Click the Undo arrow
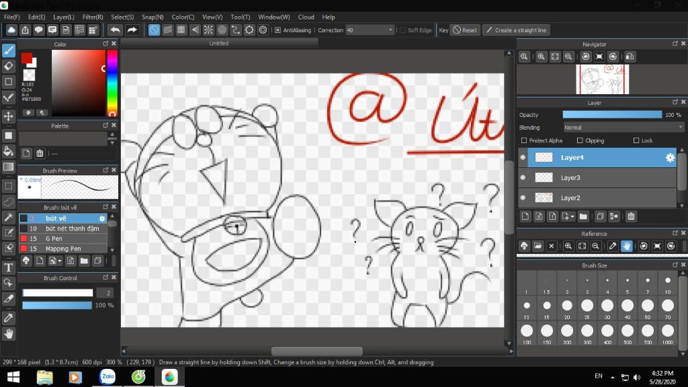 coord(116,30)
